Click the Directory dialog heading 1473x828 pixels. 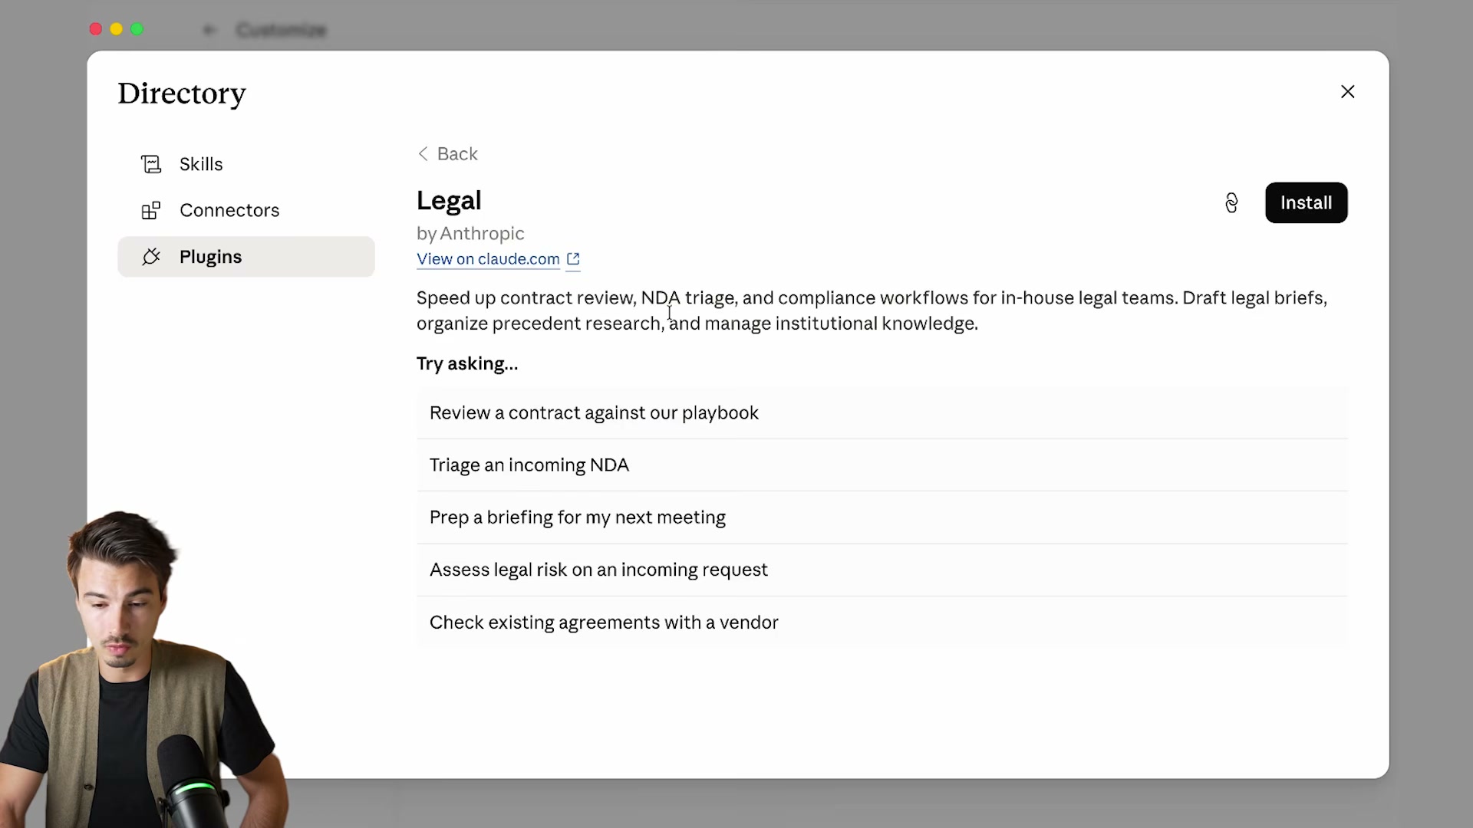182,94
